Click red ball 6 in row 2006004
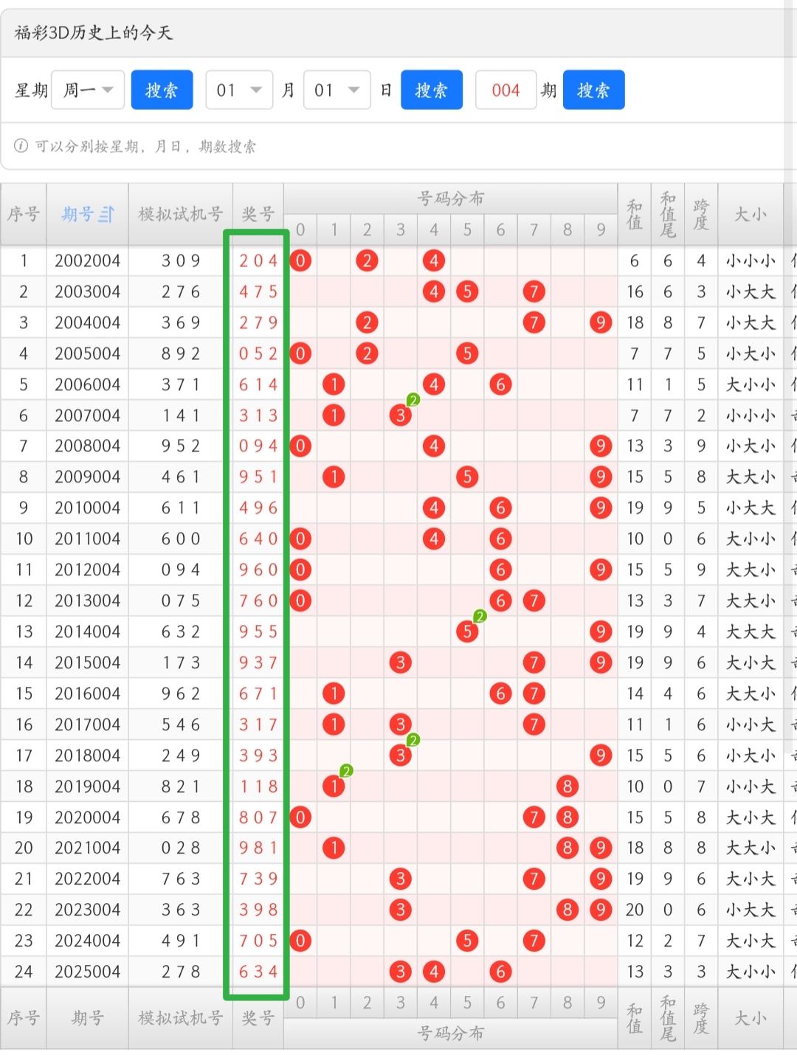This screenshot has height=1055, width=797. tap(500, 384)
